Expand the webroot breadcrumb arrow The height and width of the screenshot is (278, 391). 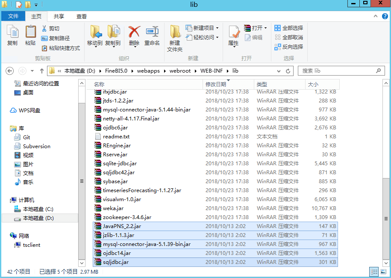[x=195, y=71]
